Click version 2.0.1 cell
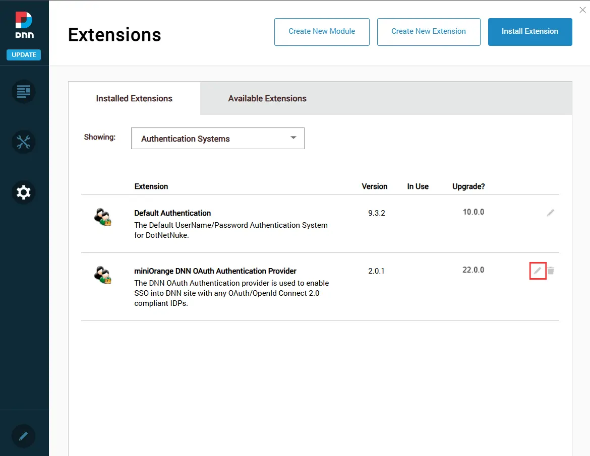The image size is (590, 456). click(376, 271)
